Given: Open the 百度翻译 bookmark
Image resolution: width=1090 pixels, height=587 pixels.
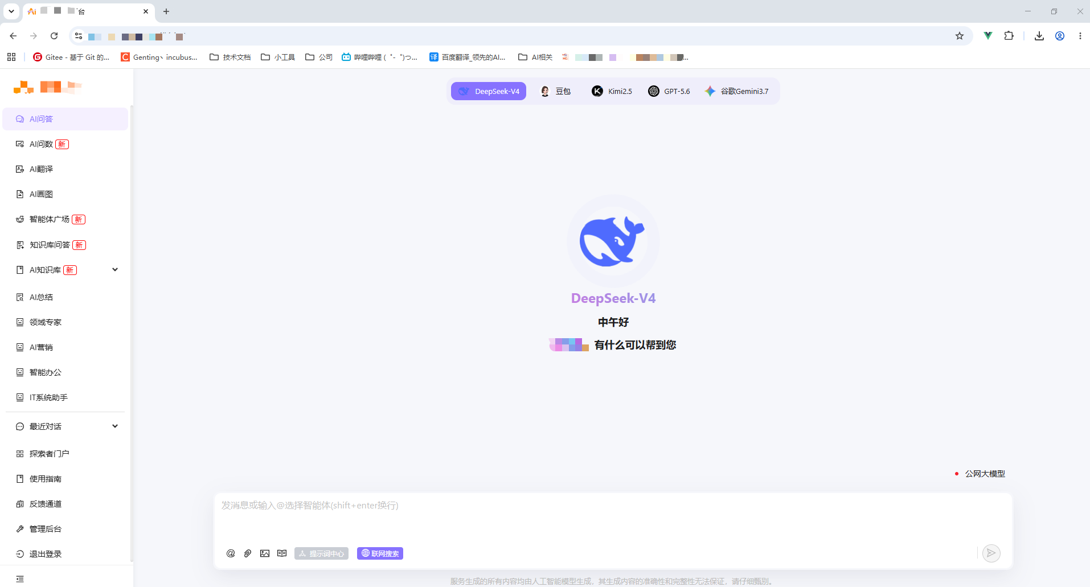Looking at the screenshot, I should [x=467, y=57].
